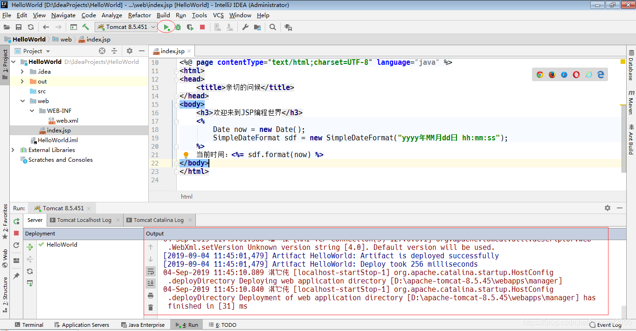This screenshot has height=331, width=636.
Task: Close the index.jsp editor tab
Action: [x=189, y=51]
